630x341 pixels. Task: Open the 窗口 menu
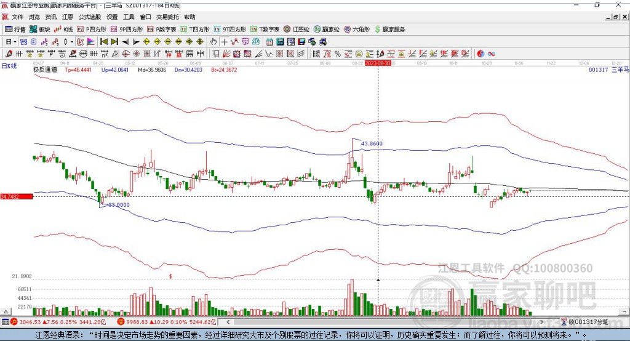[145, 17]
